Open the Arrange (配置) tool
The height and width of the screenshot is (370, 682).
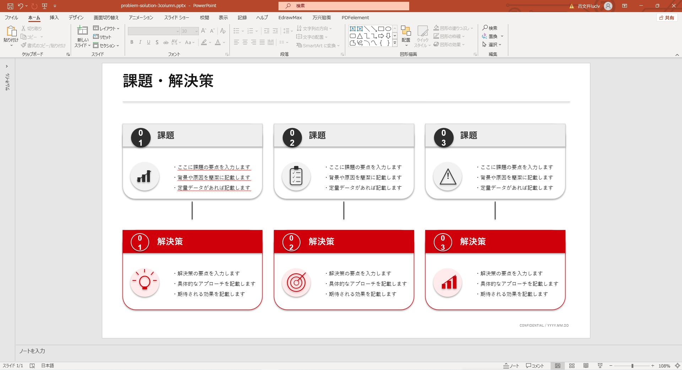[406, 36]
